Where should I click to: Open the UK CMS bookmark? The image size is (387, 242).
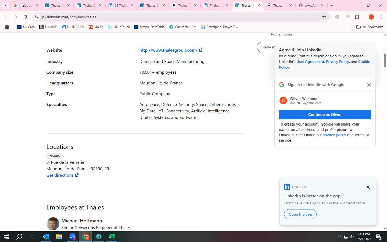(26, 27)
